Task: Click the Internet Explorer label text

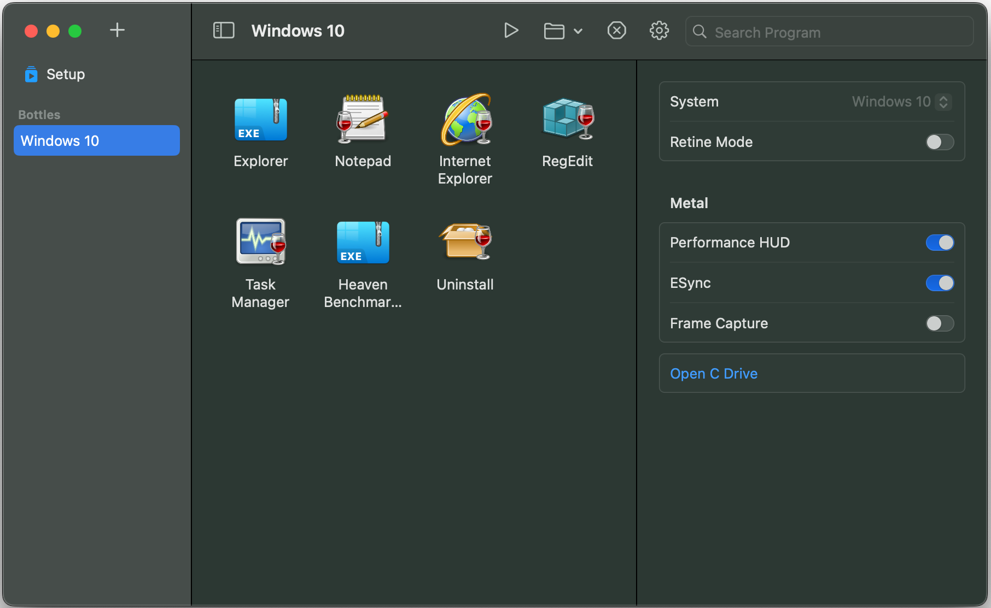Action: coord(465,170)
